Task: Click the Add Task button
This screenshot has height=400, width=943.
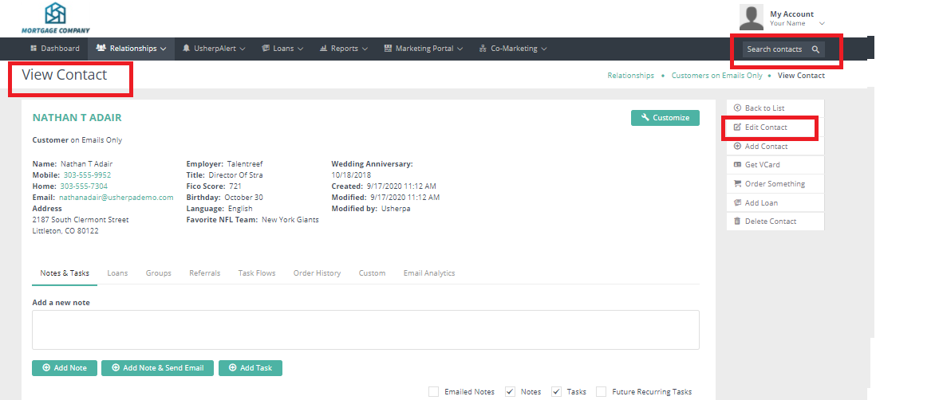Action: point(250,368)
